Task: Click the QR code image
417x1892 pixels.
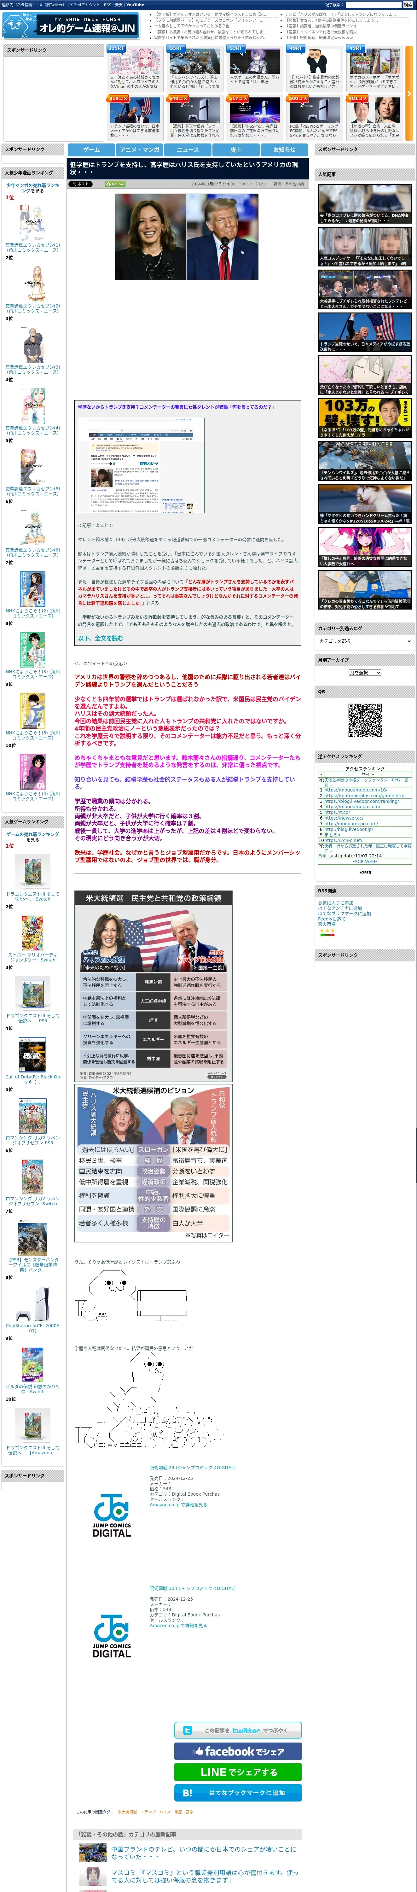Action: (365, 720)
